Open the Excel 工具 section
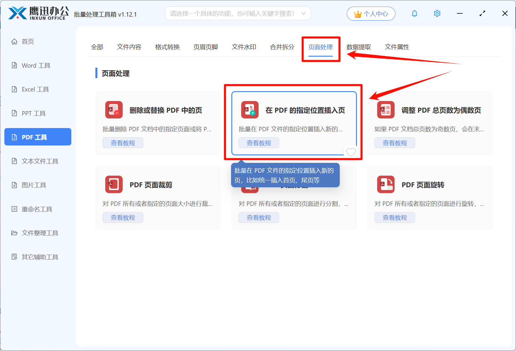The image size is (516, 351). click(35, 89)
